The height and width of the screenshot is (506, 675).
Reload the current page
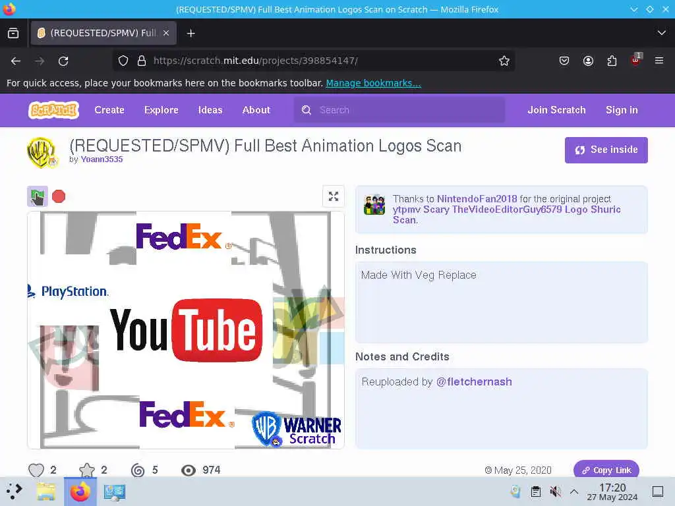(63, 61)
